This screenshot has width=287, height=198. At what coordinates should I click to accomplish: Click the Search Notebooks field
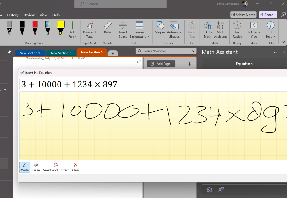click(166, 51)
